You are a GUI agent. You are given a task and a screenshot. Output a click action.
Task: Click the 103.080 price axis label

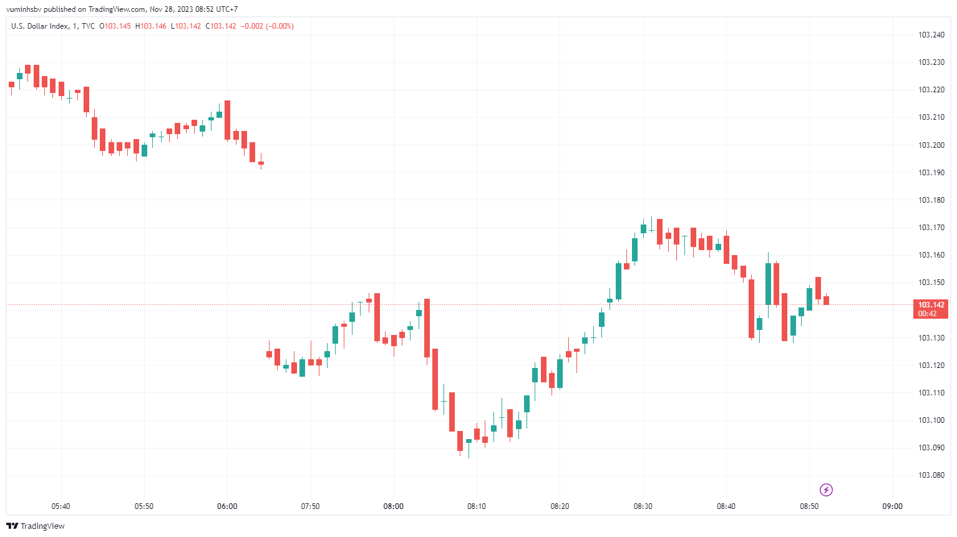point(931,475)
